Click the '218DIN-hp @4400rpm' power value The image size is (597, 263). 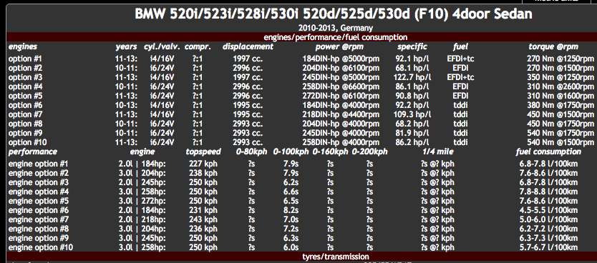pyautogui.click(x=341, y=114)
